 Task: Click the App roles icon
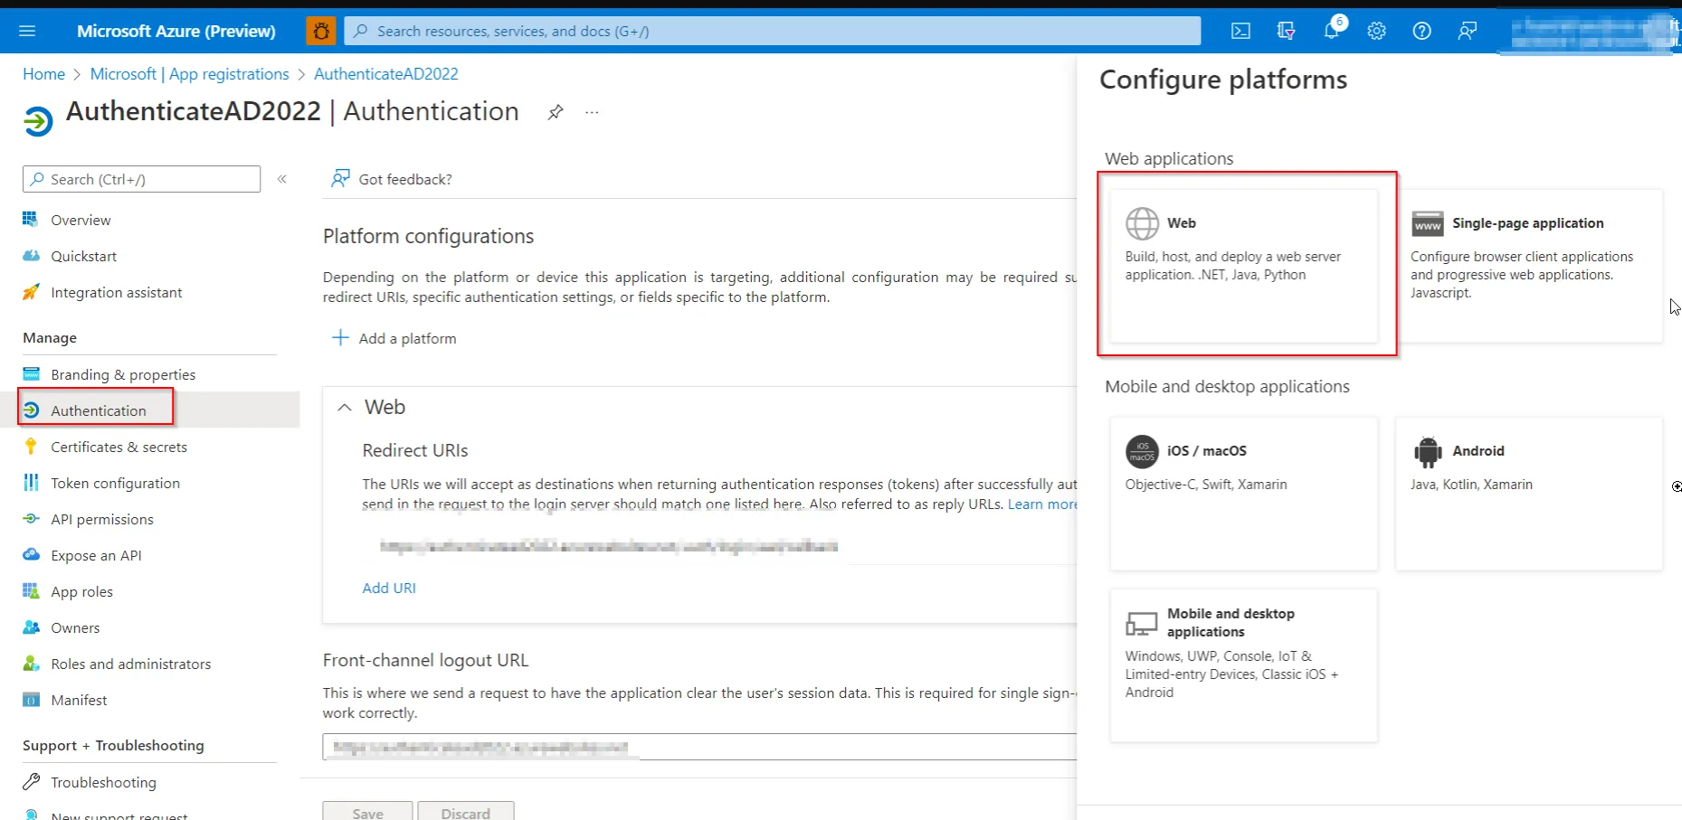(31, 591)
